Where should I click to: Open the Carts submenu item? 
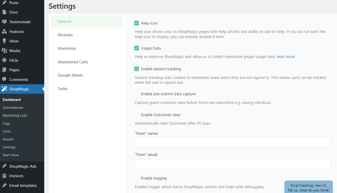7,131
